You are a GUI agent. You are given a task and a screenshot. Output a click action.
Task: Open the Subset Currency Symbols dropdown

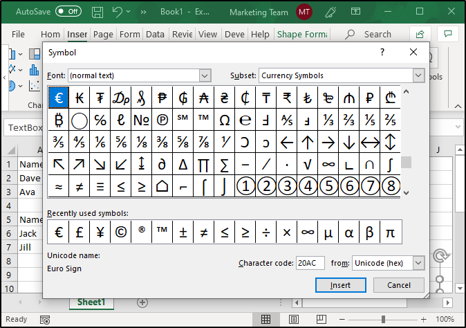(418, 75)
